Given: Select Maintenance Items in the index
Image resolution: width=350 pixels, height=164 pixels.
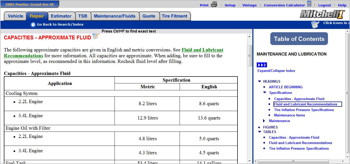Looking at the screenshot, I should (x=290, y=115).
